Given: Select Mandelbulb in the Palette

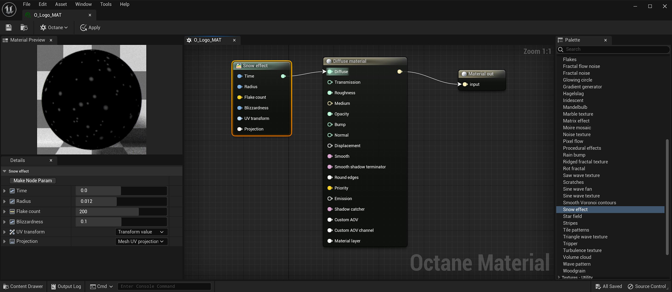Looking at the screenshot, I should (x=575, y=107).
